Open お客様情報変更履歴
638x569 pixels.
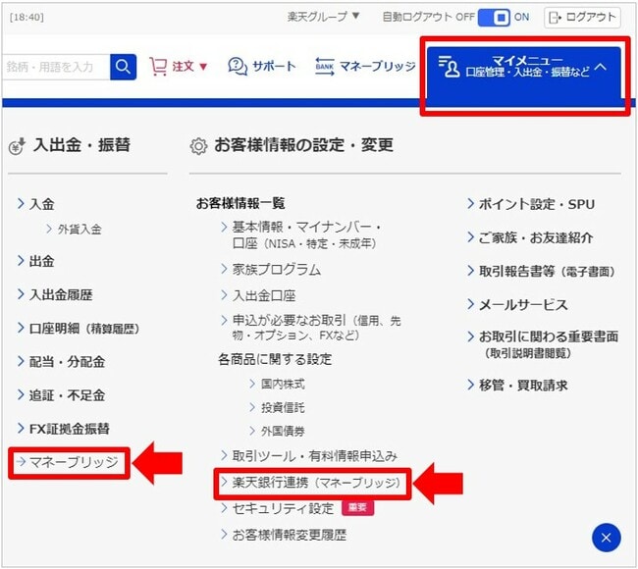click(x=290, y=535)
